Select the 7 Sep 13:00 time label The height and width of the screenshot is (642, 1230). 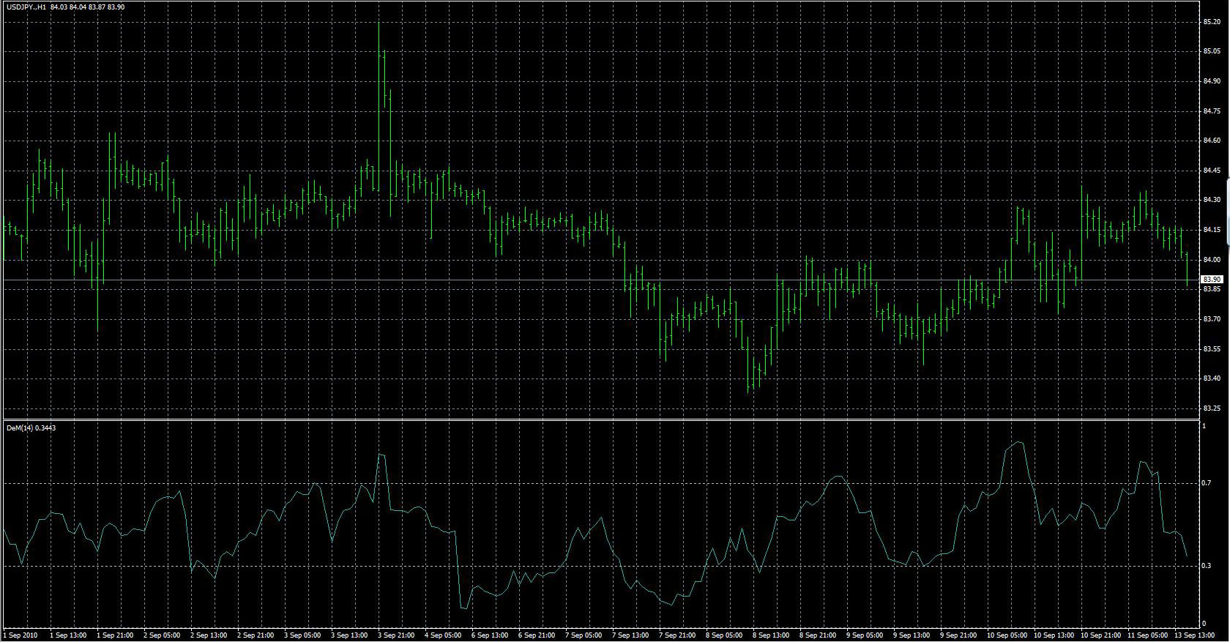point(630,635)
